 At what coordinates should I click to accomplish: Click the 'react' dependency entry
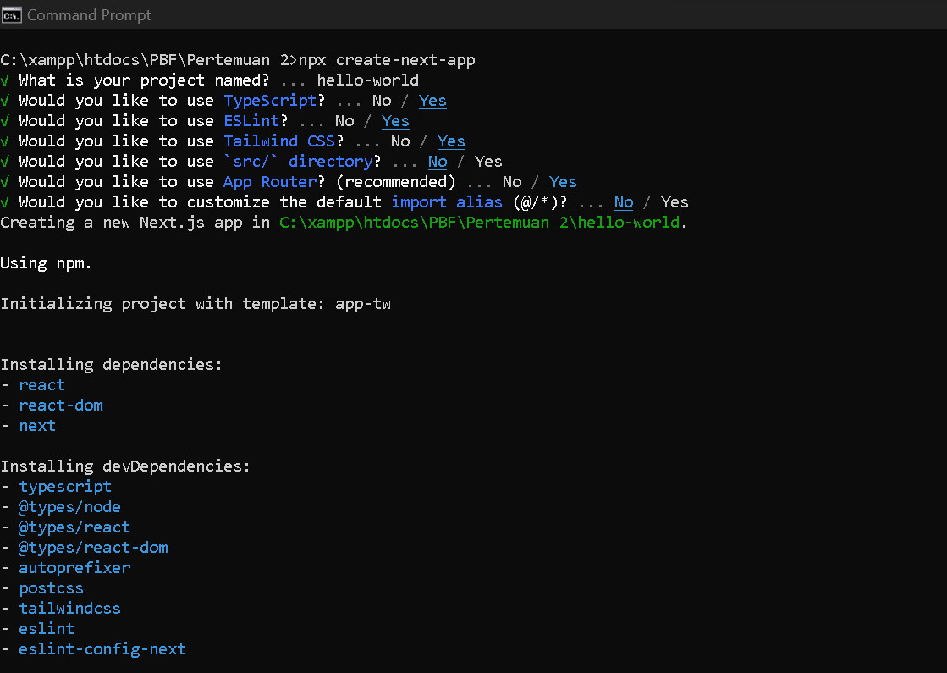[41, 385]
